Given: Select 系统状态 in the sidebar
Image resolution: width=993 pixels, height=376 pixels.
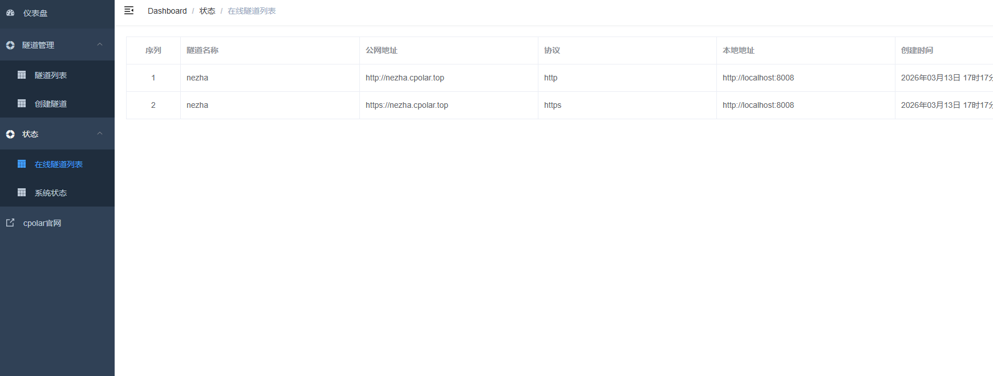Looking at the screenshot, I should (x=51, y=193).
